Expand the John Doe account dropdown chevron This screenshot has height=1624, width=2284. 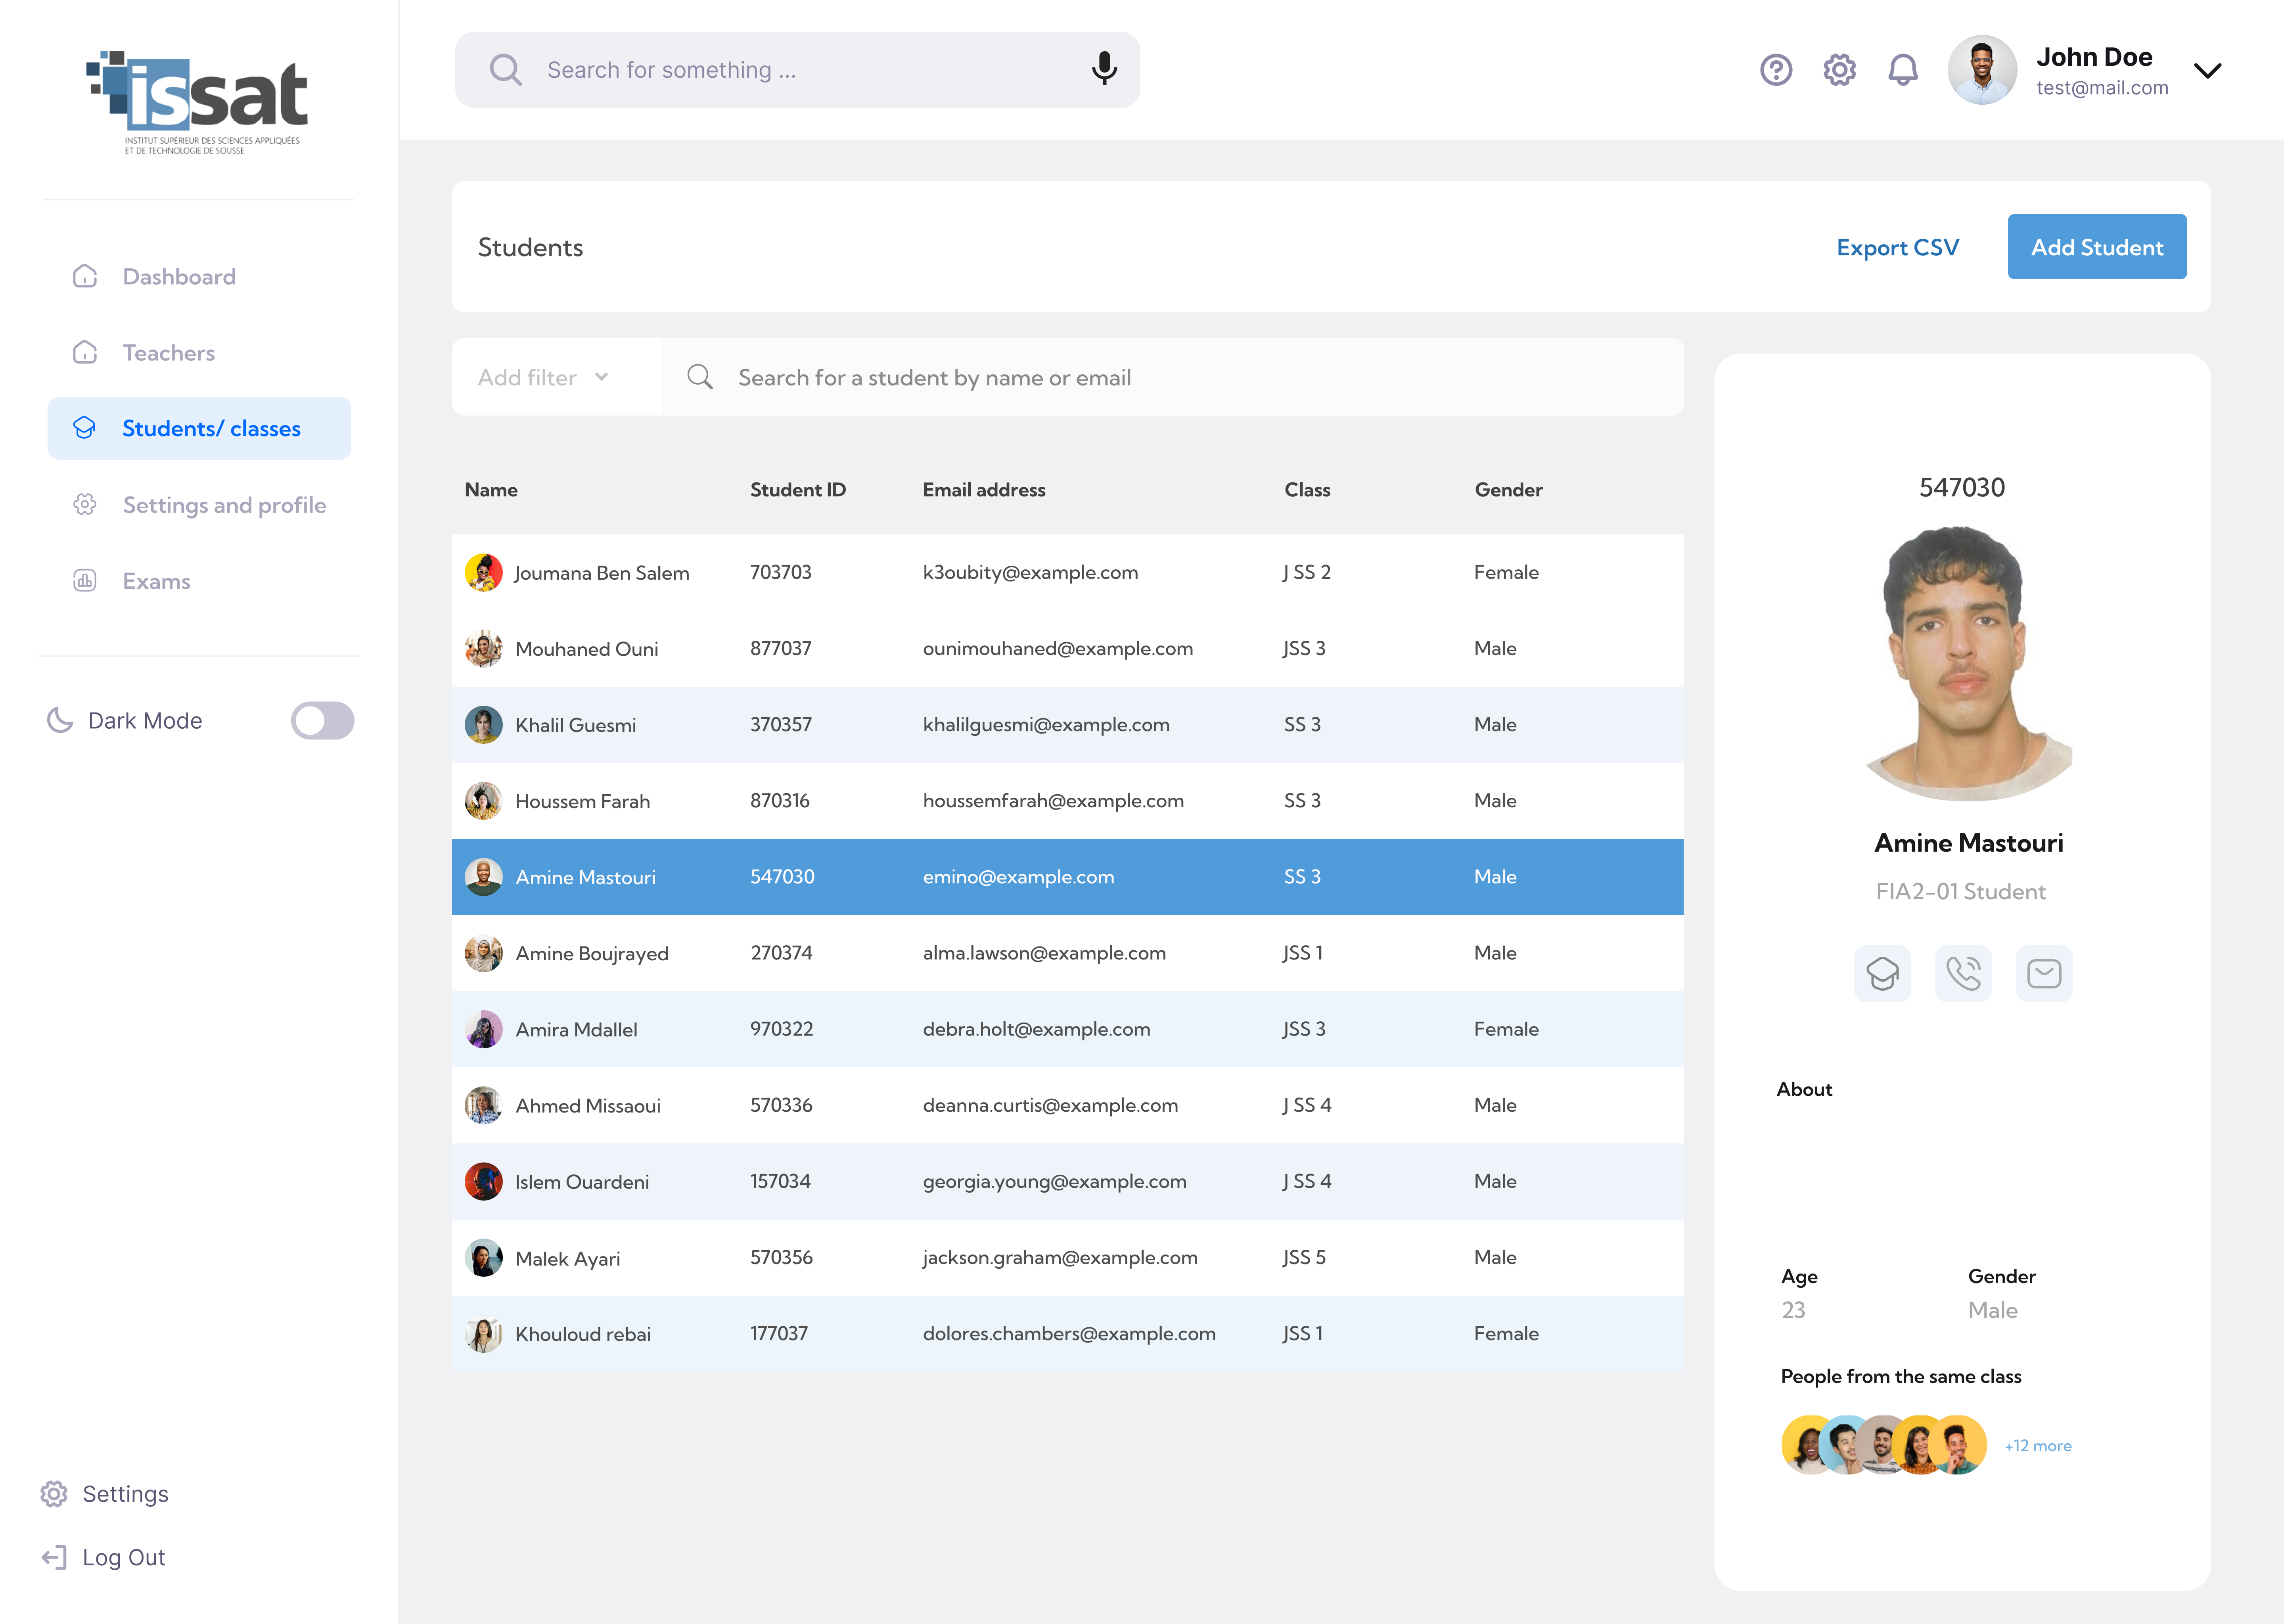tap(2207, 70)
